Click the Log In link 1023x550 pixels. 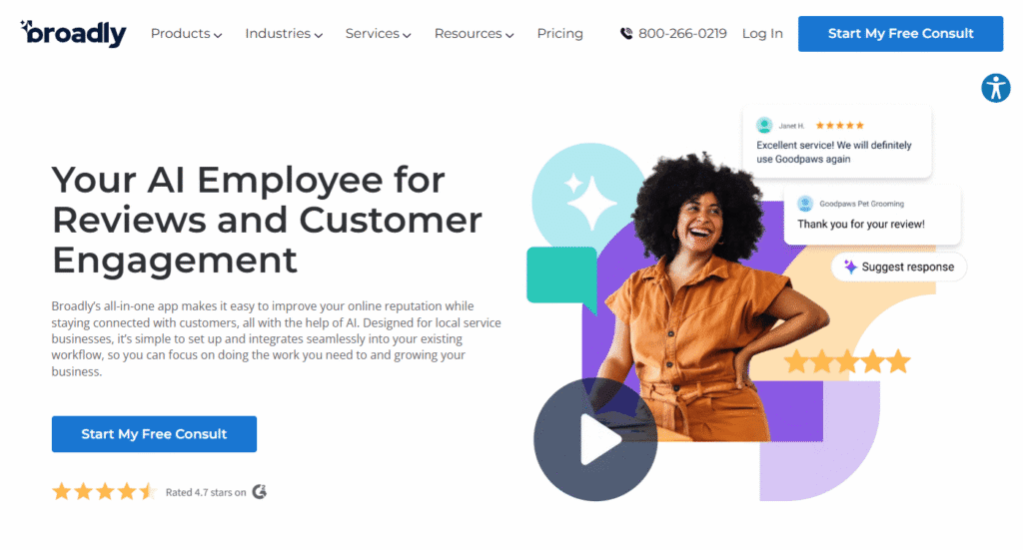pos(762,33)
